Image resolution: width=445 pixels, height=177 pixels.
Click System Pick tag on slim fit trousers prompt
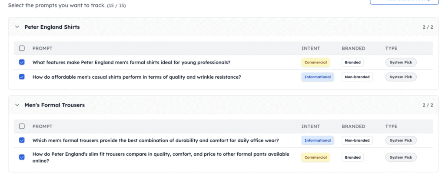(x=401, y=157)
